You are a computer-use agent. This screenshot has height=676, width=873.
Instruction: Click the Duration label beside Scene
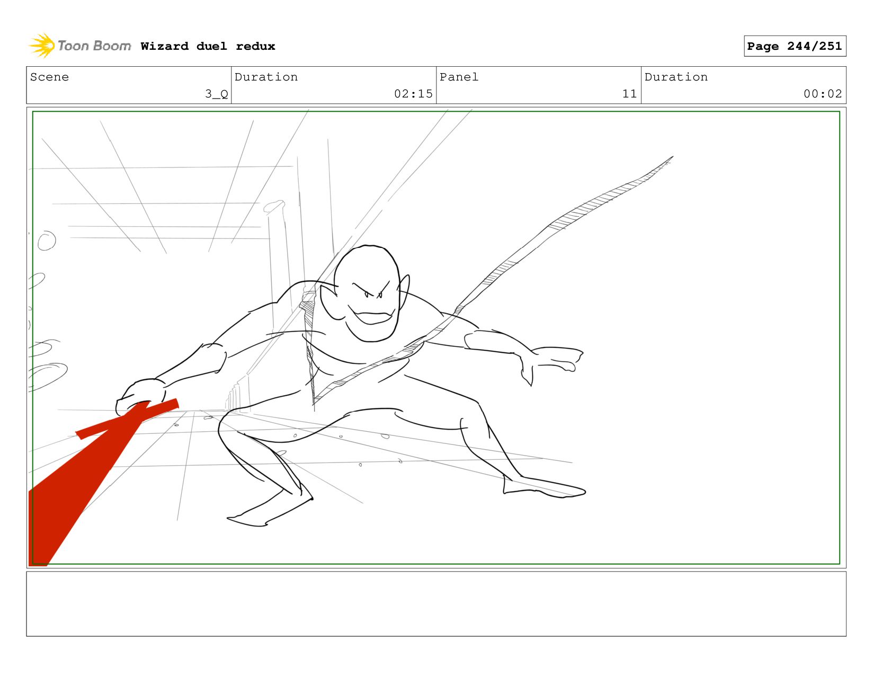[x=266, y=77]
